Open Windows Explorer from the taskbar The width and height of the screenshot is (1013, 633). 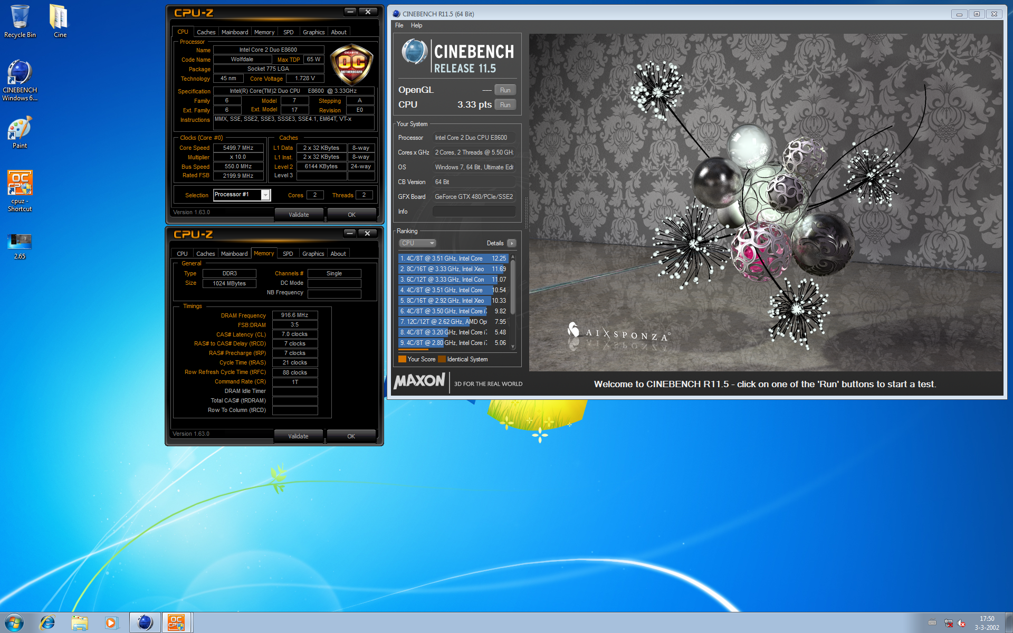80,622
